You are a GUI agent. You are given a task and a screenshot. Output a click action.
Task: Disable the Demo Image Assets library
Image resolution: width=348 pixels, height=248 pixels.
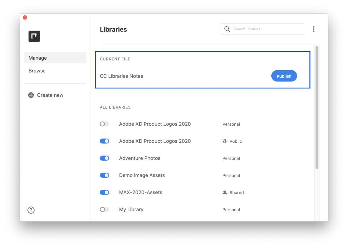tap(104, 175)
